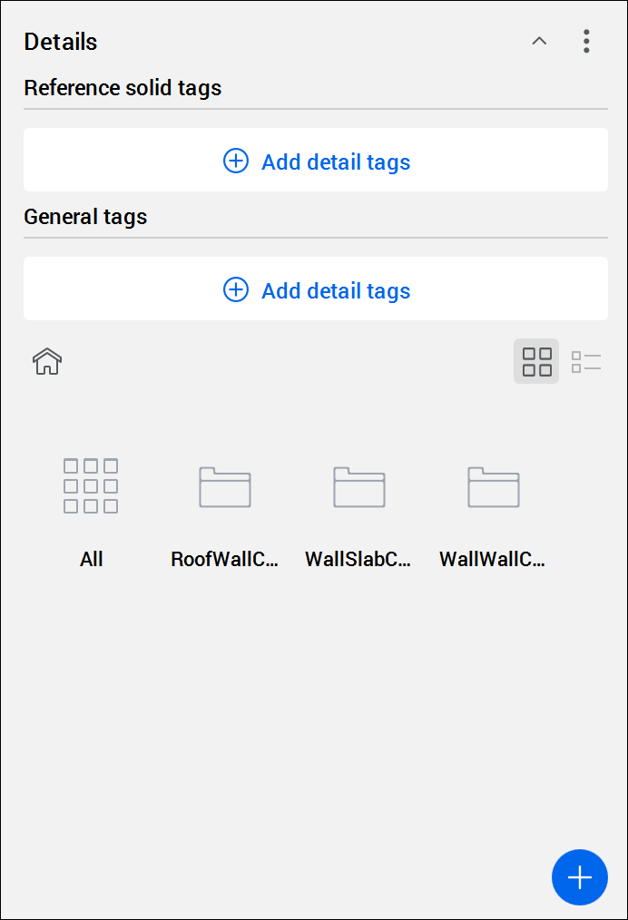Viewport: 628px width, 920px height.
Task: Click 'Add detail tags' text for Reference solid tags
Action: click(x=336, y=162)
